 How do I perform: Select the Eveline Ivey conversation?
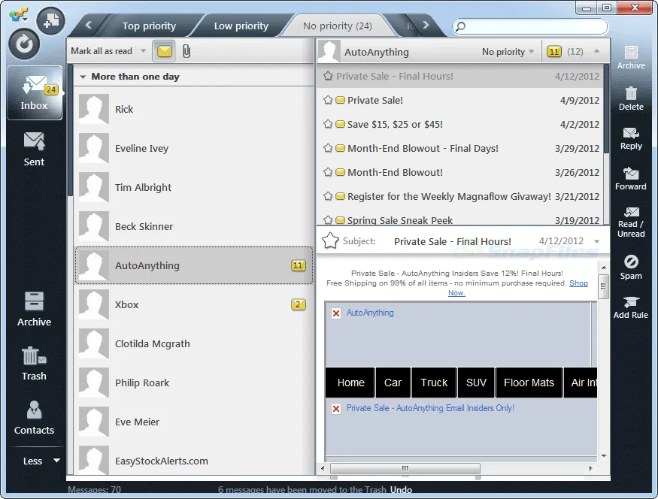[x=194, y=148]
